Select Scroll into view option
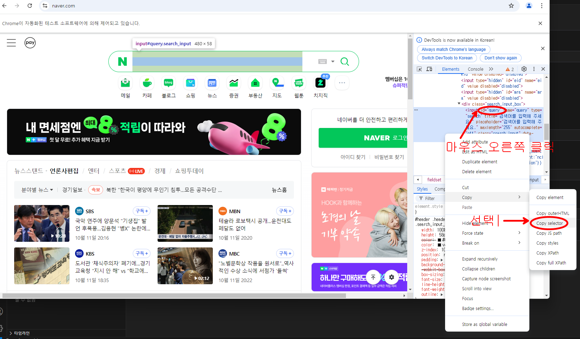 coord(477,289)
